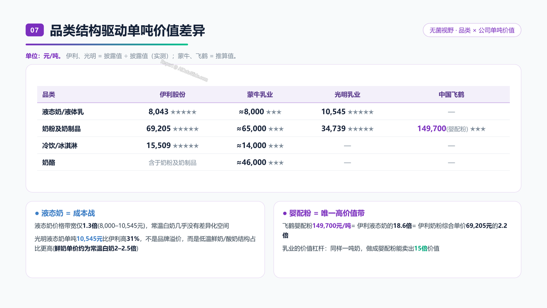Click the blue 10,545元 highlighted text

pos(89,239)
